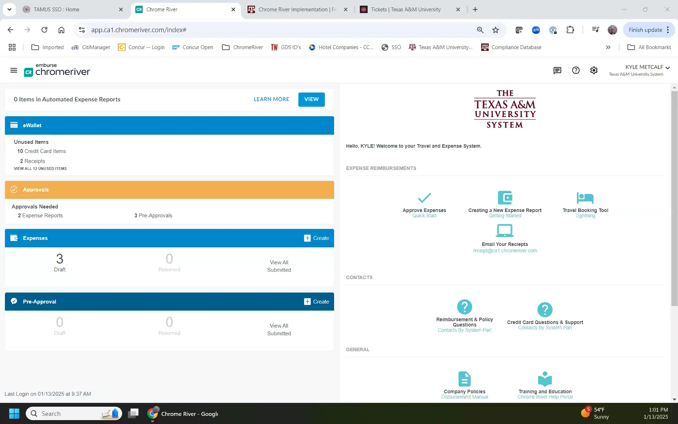This screenshot has height=424, width=678.
Task: Open the settings gear icon
Action: [x=594, y=71]
